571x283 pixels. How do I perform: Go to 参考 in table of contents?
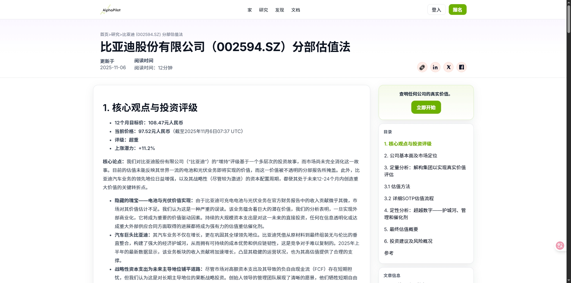(389, 253)
